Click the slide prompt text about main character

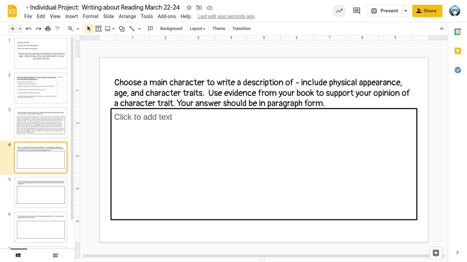[x=262, y=93]
